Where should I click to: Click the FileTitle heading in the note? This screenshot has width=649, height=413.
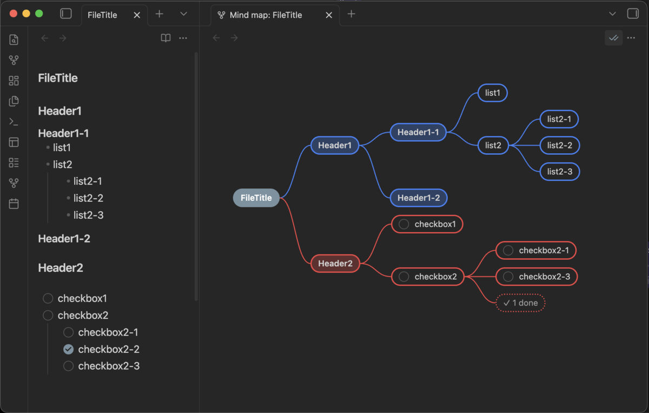(58, 78)
